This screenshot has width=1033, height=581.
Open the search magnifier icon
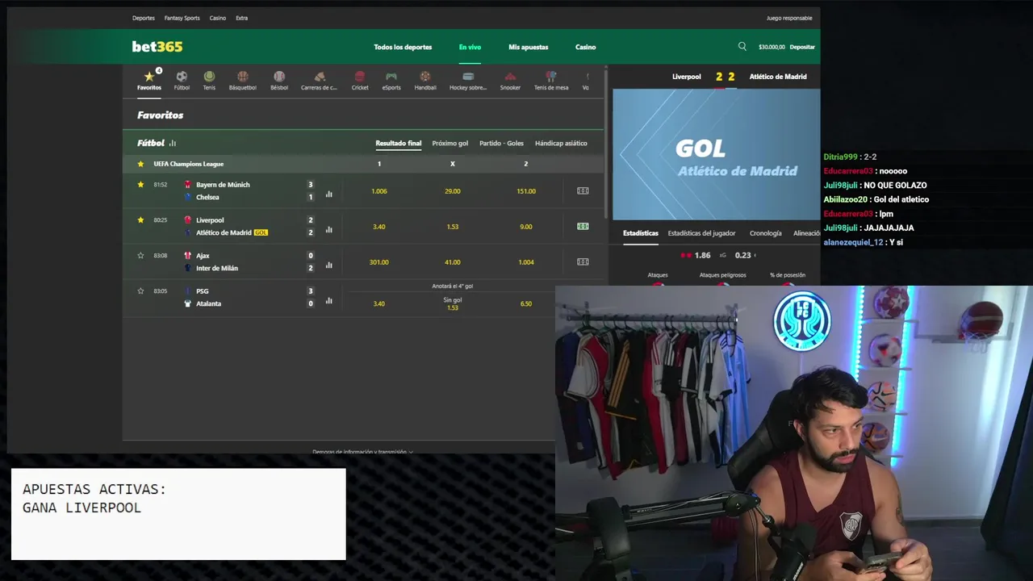click(742, 46)
